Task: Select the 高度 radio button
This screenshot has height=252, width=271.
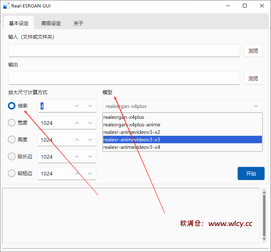Action: click(12, 139)
